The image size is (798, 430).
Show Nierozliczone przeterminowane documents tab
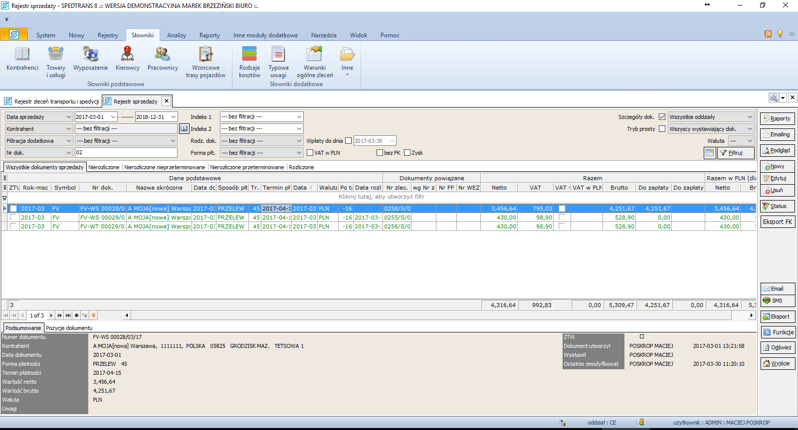247,167
